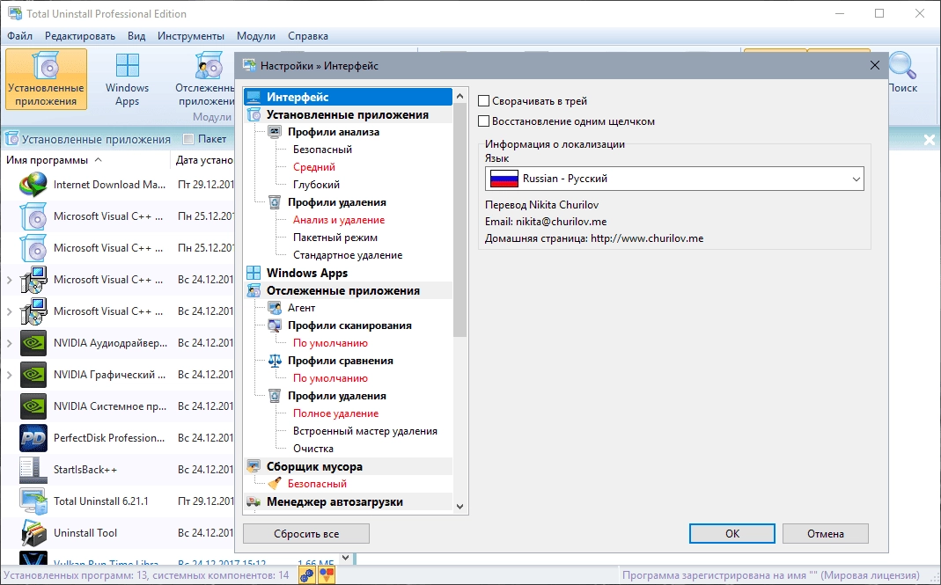Open the Модули menu
Viewport: 941px width, 585px height.
click(x=255, y=36)
